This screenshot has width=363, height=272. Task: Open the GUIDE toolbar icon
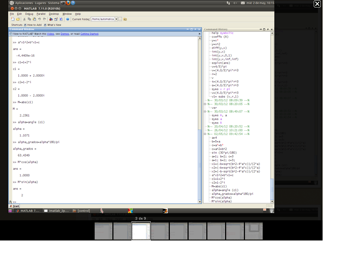click(56, 19)
